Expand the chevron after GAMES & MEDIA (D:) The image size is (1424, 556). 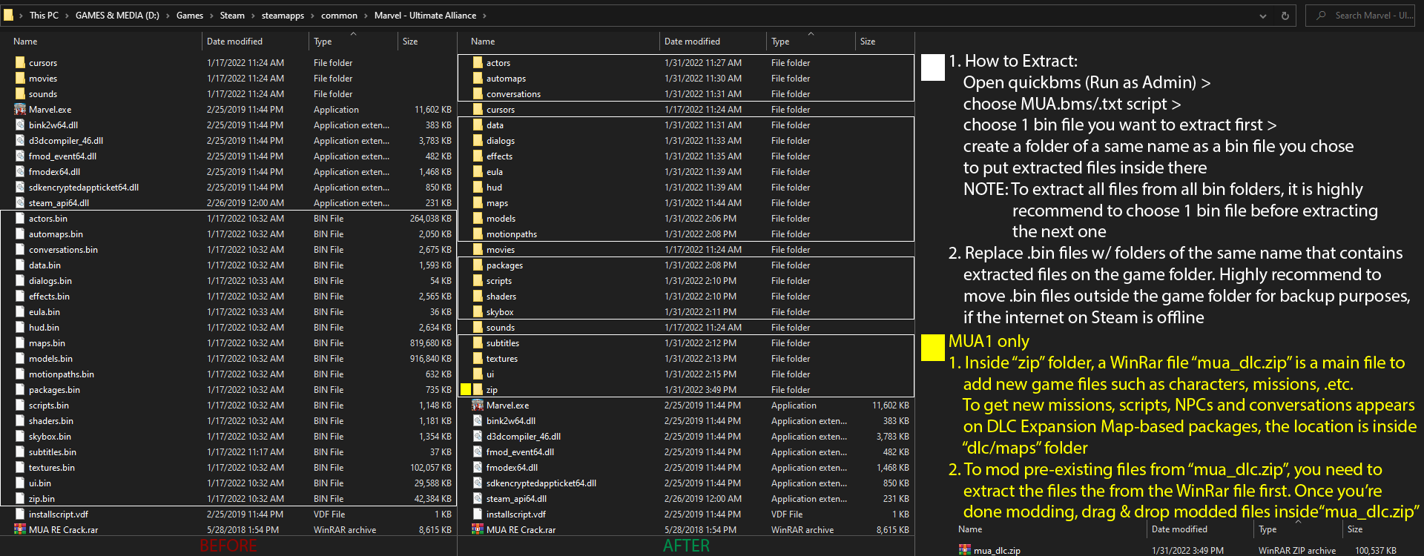[x=168, y=16]
